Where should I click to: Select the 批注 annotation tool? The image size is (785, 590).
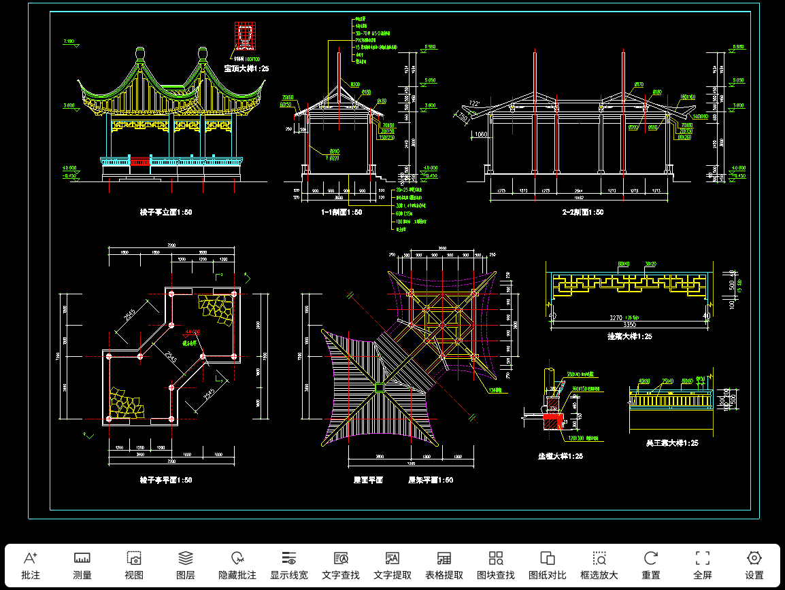[31, 565]
